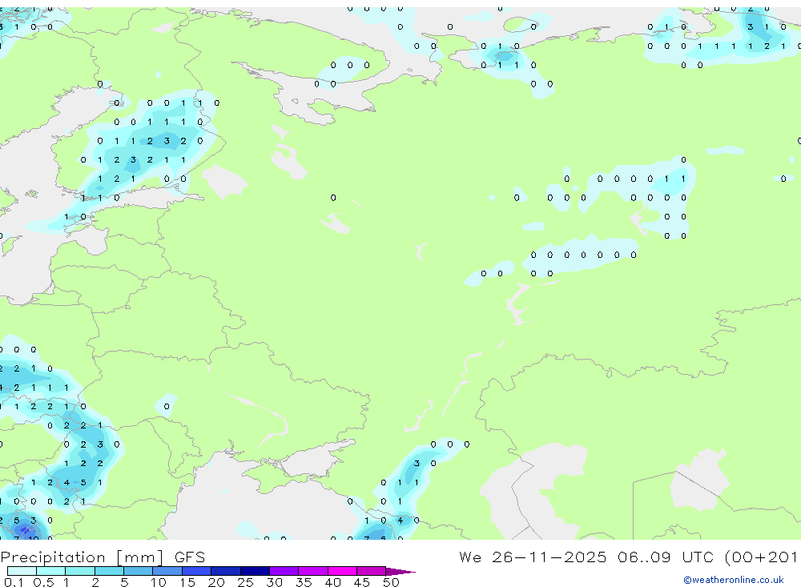Select the 35–40 mm violet legend swatch
The width and height of the screenshot is (801, 587).
tap(313, 571)
